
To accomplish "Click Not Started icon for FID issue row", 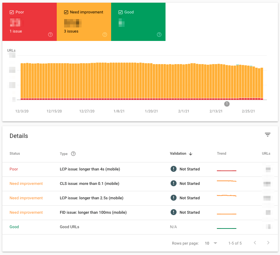I will 173,212.
